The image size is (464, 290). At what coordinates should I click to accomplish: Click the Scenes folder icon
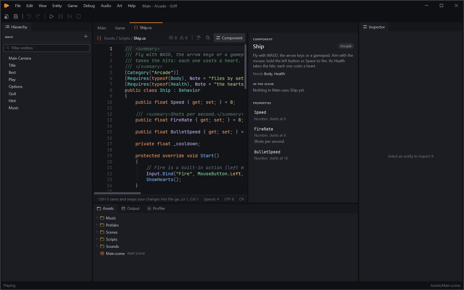pyautogui.click(x=102, y=232)
